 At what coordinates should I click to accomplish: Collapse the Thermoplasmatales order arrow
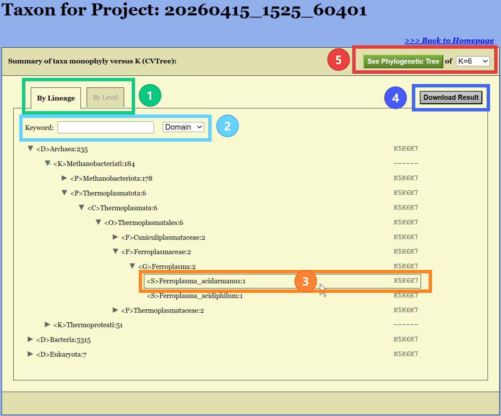[x=98, y=222]
